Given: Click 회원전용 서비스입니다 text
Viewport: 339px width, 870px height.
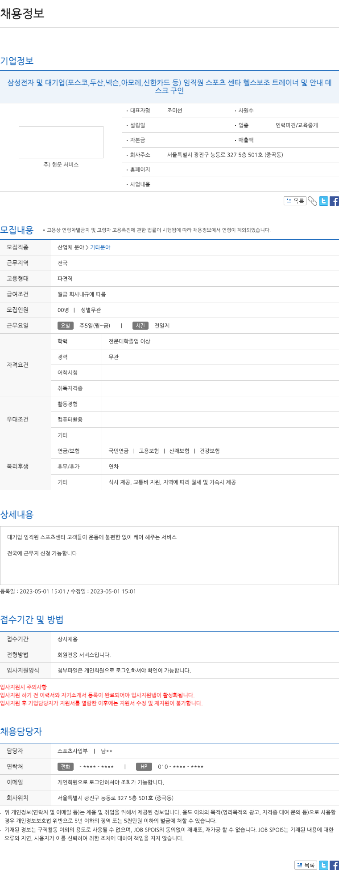Looking at the screenshot, I should tap(84, 655).
